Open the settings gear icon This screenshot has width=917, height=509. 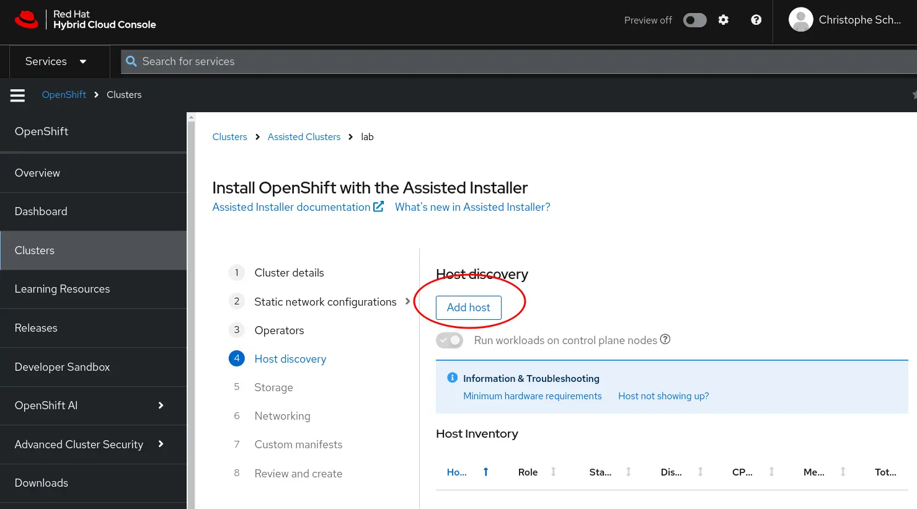pos(724,20)
